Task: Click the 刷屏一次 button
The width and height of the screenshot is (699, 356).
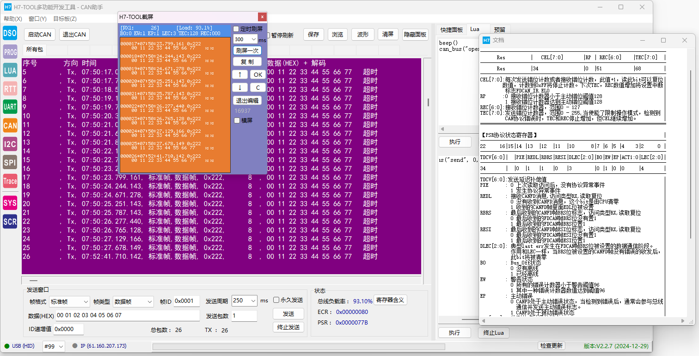Action: pos(247,50)
